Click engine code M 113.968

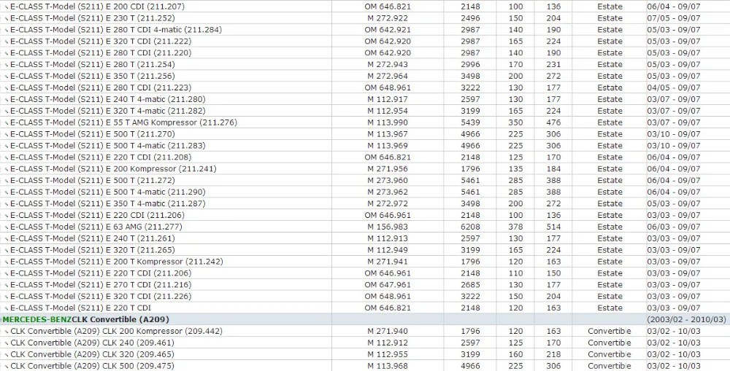pyautogui.click(x=388, y=366)
